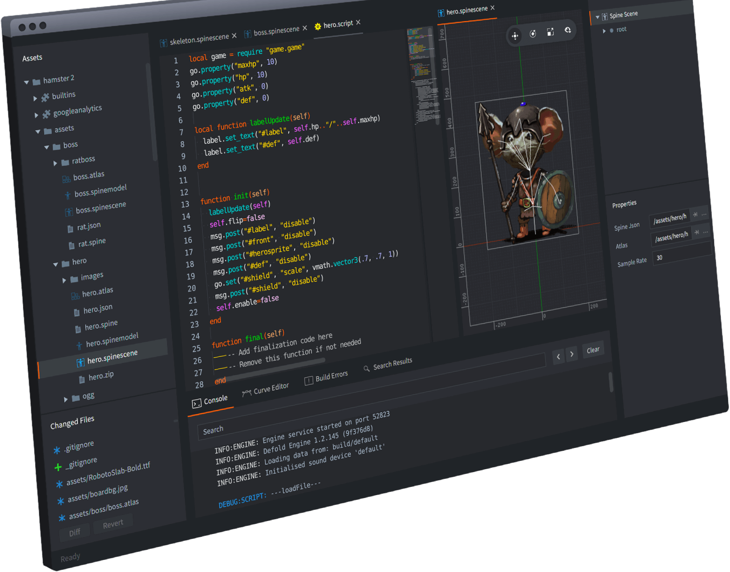Image resolution: width=730 pixels, height=572 pixels.
Task: Click the Diff button
Action: [74, 533]
